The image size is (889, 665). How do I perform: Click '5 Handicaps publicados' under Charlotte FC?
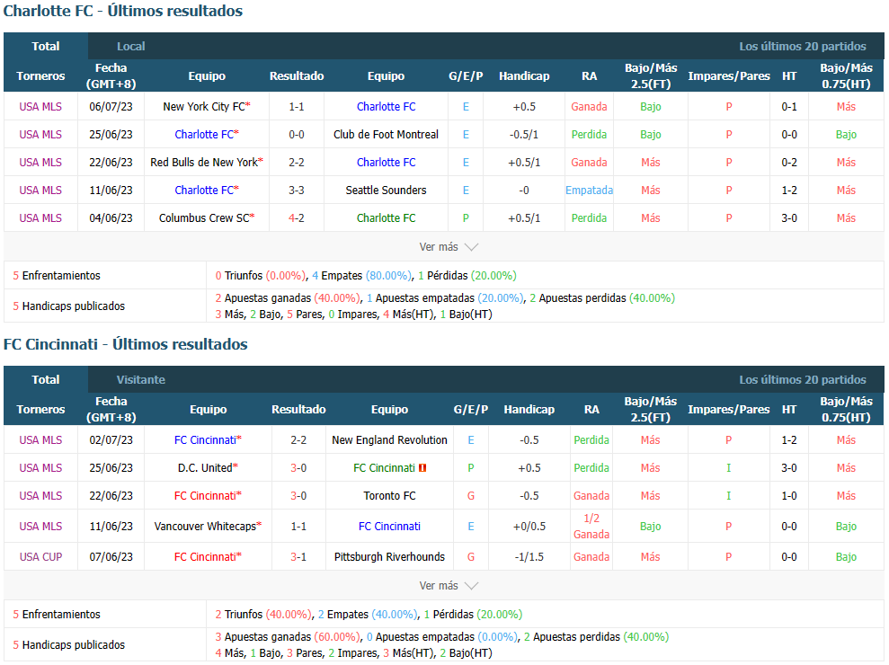click(x=68, y=306)
